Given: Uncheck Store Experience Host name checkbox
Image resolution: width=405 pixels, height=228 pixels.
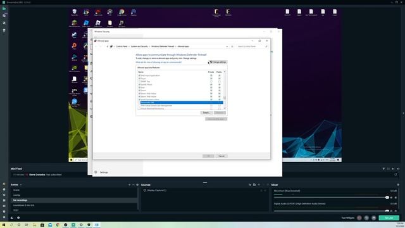Looking at the screenshot, I should (x=139, y=99).
